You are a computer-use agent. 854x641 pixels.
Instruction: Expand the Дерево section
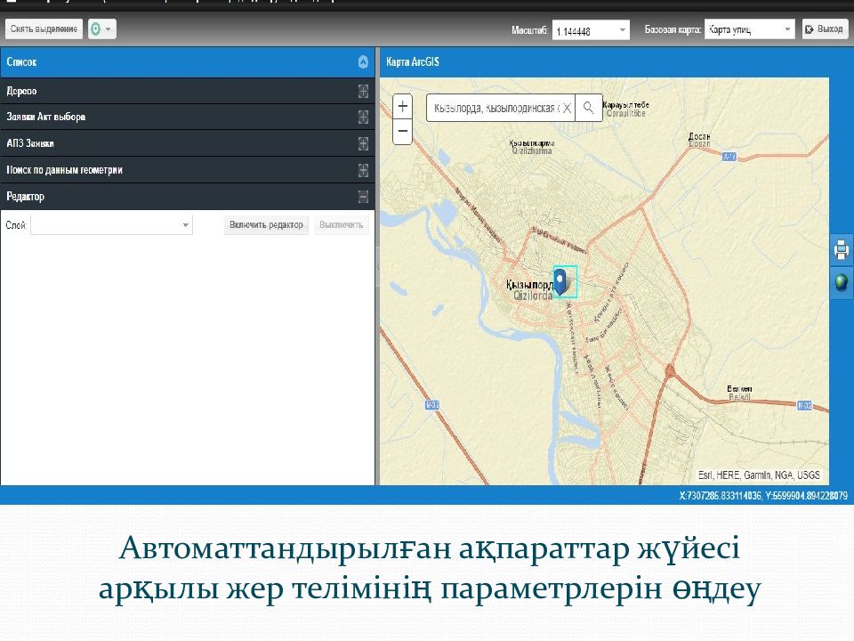[363, 91]
